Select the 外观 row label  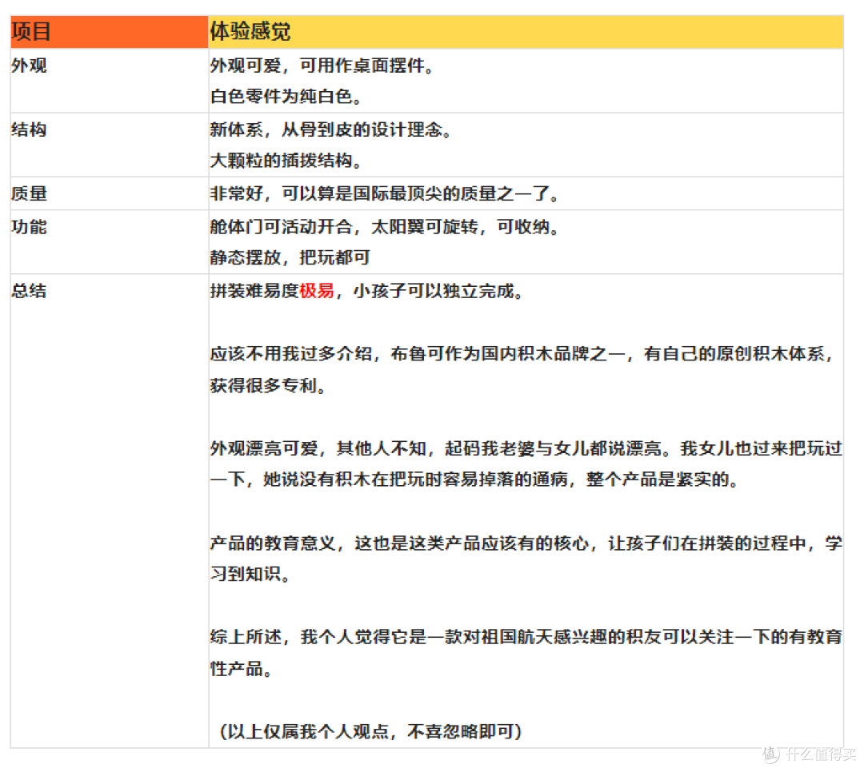click(30, 66)
